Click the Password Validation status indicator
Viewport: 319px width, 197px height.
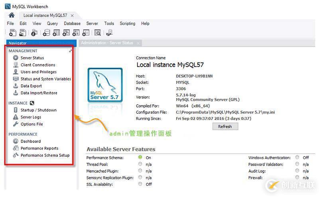pos(297,164)
